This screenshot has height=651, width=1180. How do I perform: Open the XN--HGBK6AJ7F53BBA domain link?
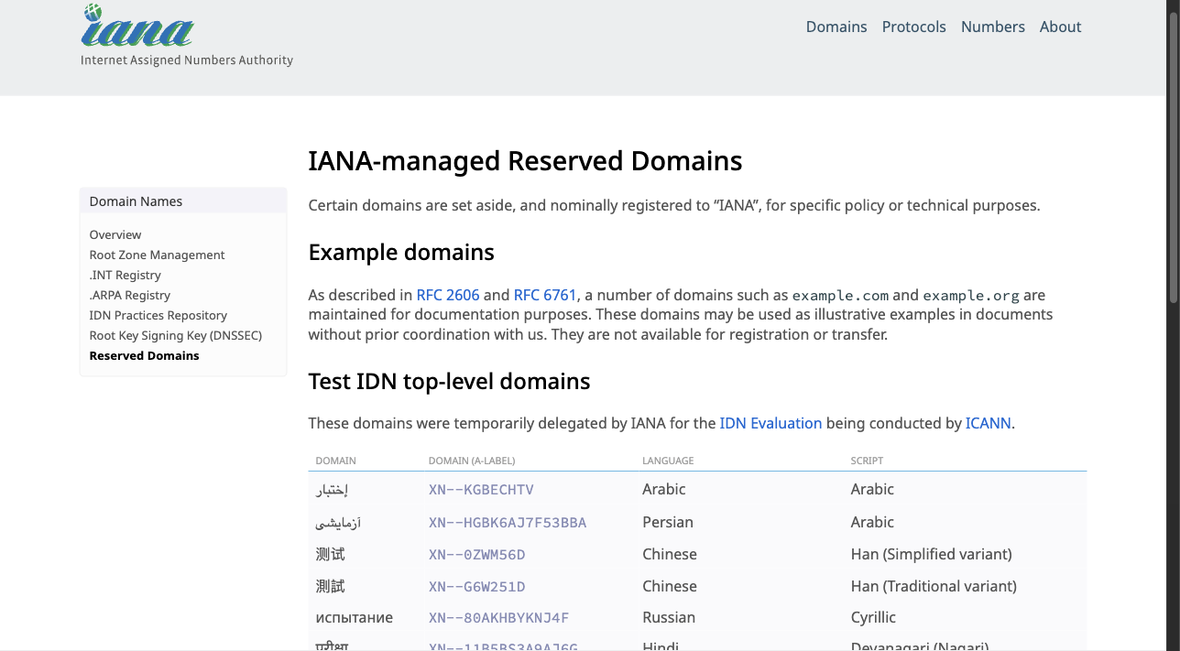[x=507, y=523]
